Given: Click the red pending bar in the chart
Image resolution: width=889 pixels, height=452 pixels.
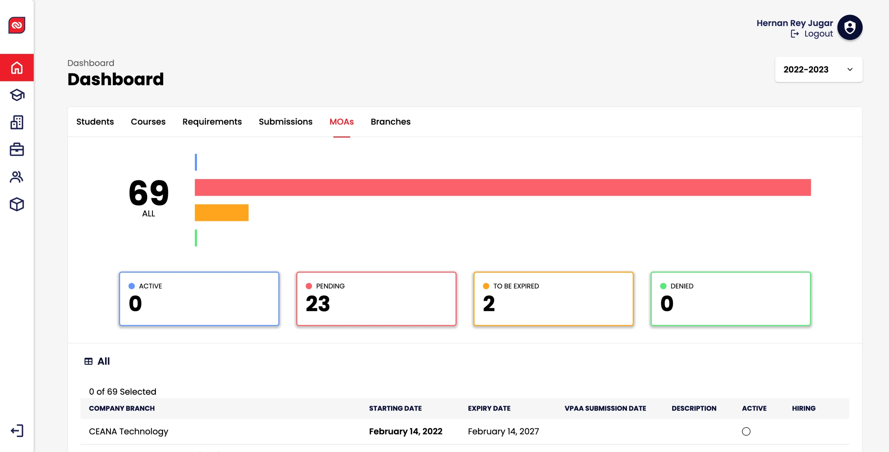Looking at the screenshot, I should (501, 188).
